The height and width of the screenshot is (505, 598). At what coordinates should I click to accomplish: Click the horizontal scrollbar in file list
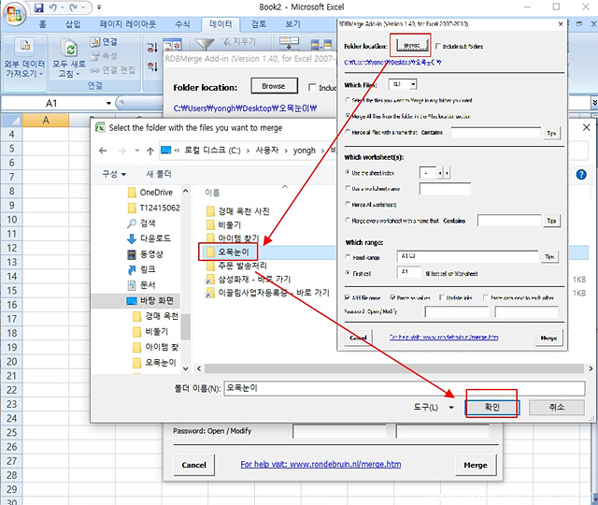(394, 368)
